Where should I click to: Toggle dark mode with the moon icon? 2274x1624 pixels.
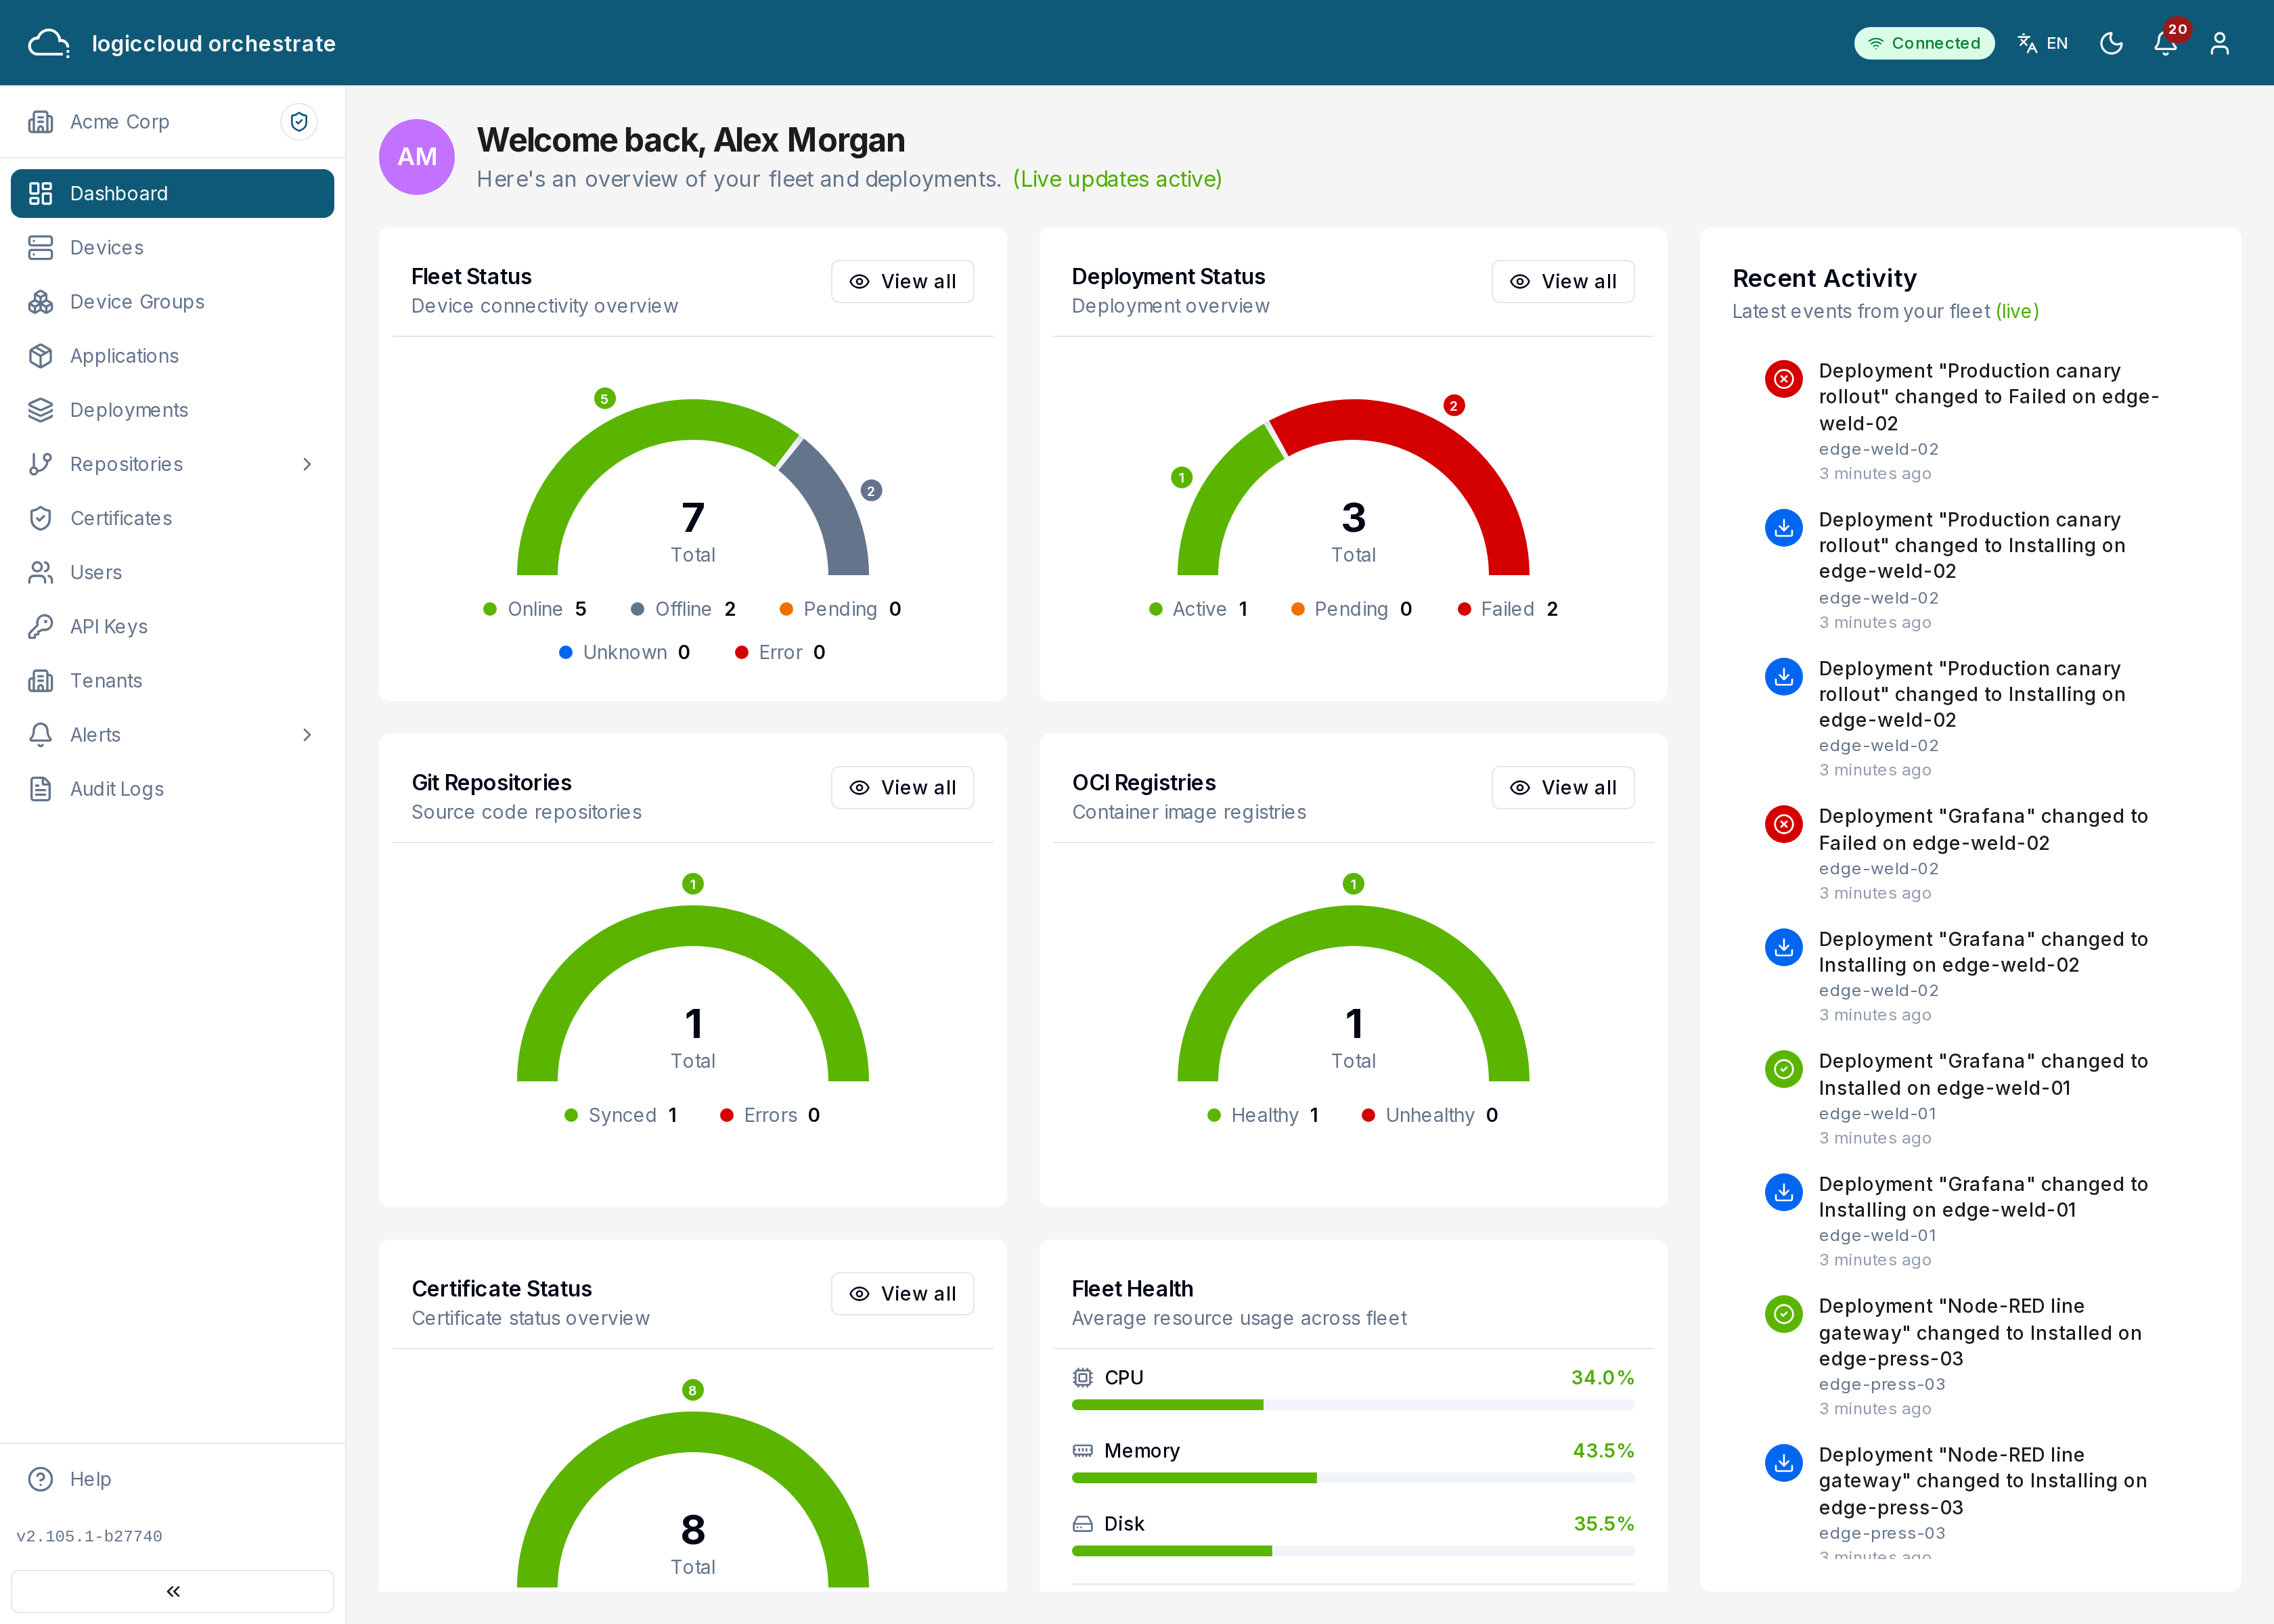[x=2111, y=43]
